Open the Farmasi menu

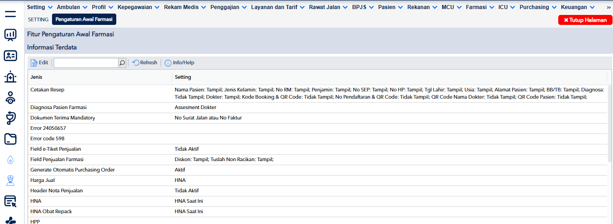tap(480, 7)
